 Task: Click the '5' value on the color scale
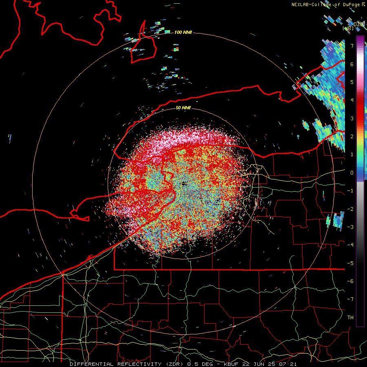click(x=352, y=82)
